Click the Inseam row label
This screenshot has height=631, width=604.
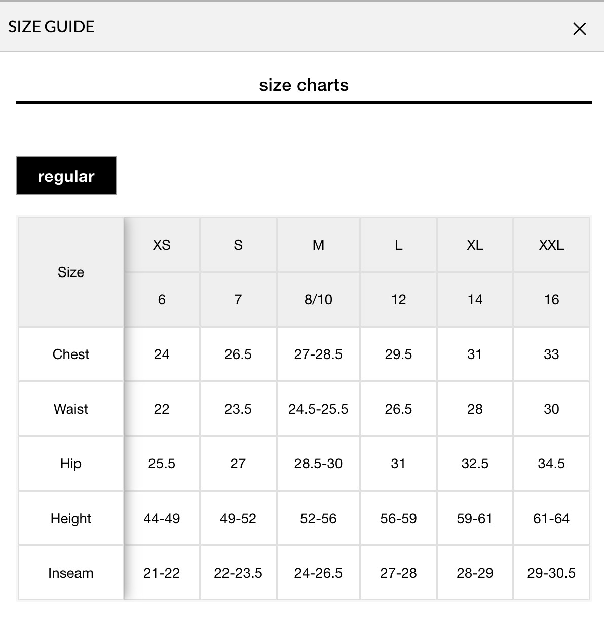[x=71, y=573]
